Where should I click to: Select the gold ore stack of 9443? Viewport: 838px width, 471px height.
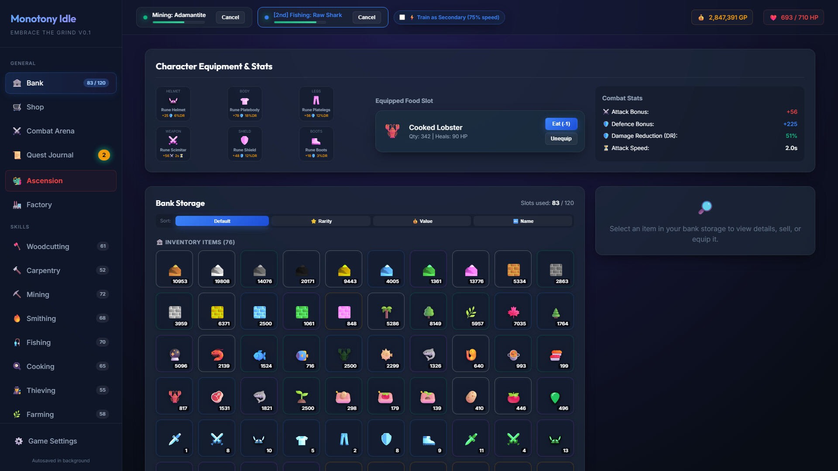point(344,269)
